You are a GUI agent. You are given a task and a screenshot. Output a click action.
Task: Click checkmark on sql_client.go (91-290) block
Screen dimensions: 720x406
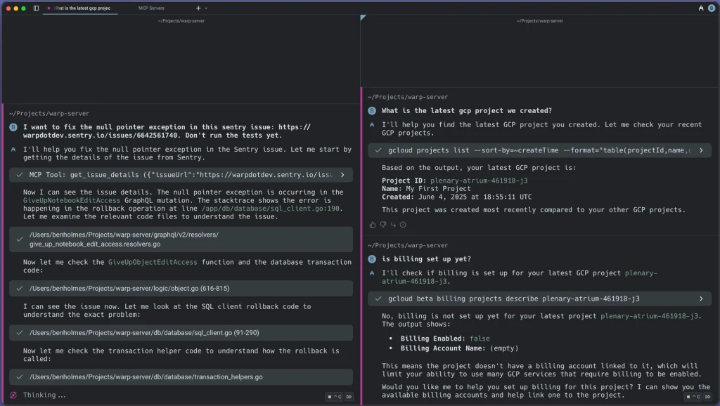(x=19, y=333)
